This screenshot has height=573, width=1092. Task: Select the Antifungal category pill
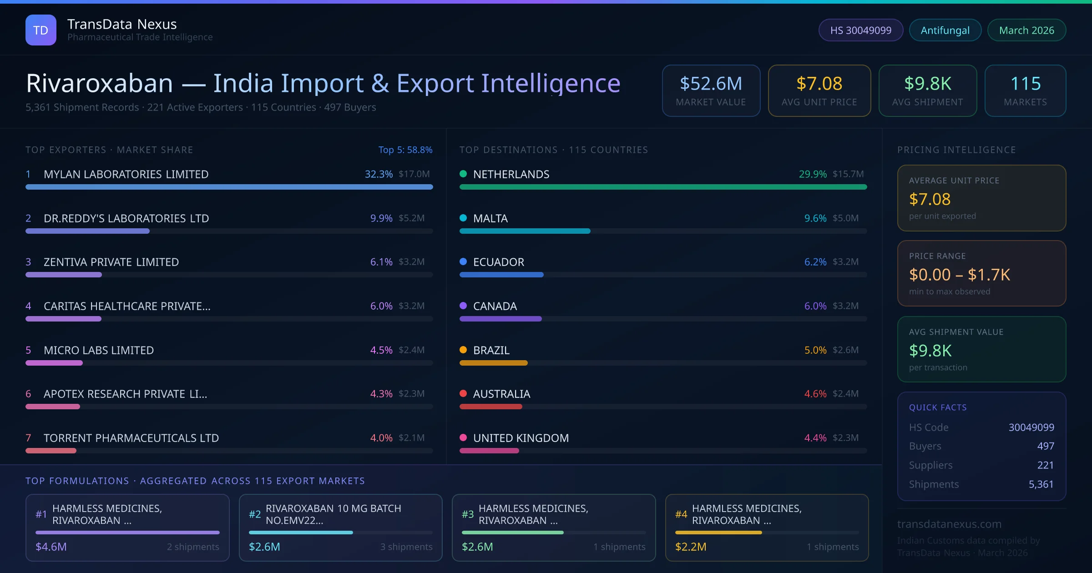pos(945,30)
